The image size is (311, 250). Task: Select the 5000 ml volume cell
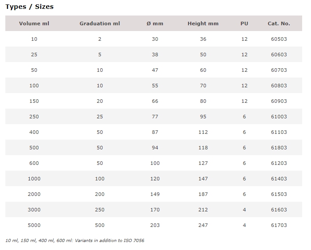tap(34, 225)
